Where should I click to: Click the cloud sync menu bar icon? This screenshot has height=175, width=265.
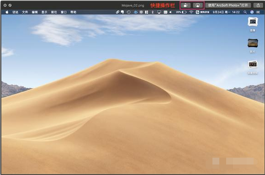[x=136, y=12]
